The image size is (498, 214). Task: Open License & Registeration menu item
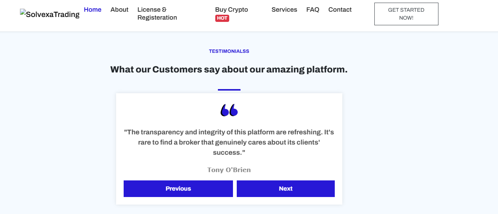click(x=157, y=14)
